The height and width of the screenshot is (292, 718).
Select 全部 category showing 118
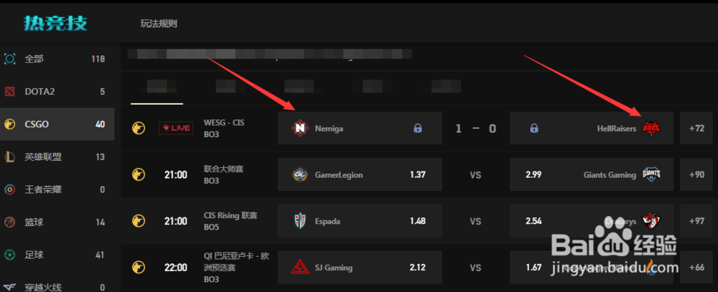[x=57, y=59]
